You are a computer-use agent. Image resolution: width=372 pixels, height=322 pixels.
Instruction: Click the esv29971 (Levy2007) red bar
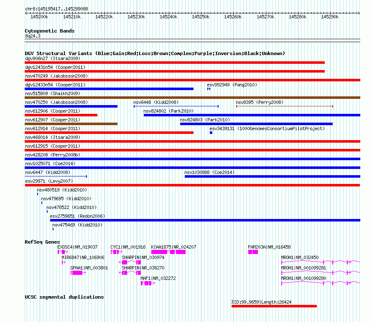click(192, 185)
